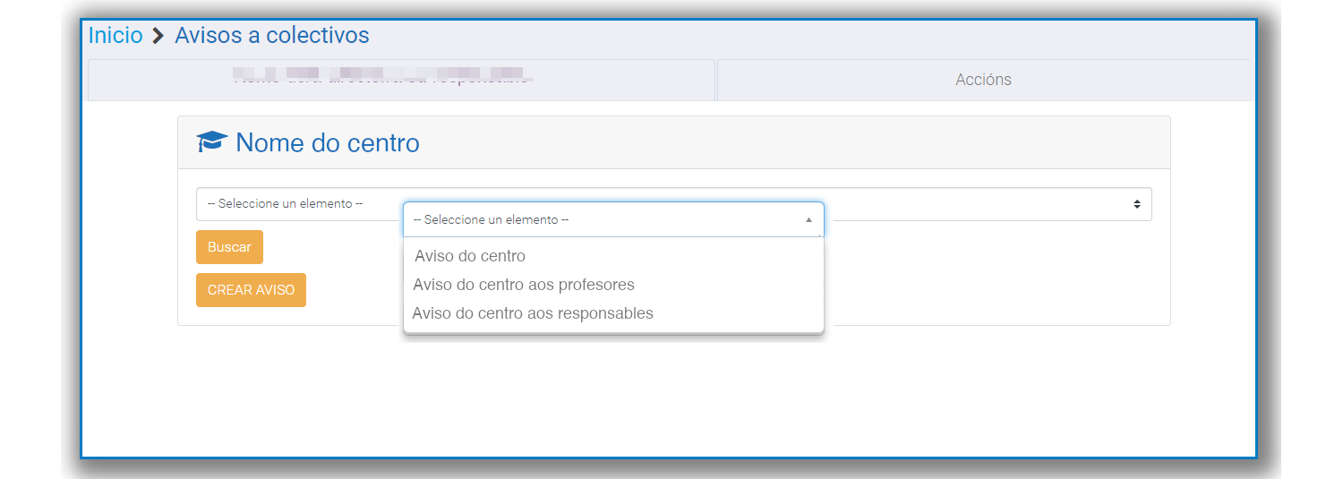Go to the Inicio breadcrumb link
The height and width of the screenshot is (479, 1343).
click(115, 35)
